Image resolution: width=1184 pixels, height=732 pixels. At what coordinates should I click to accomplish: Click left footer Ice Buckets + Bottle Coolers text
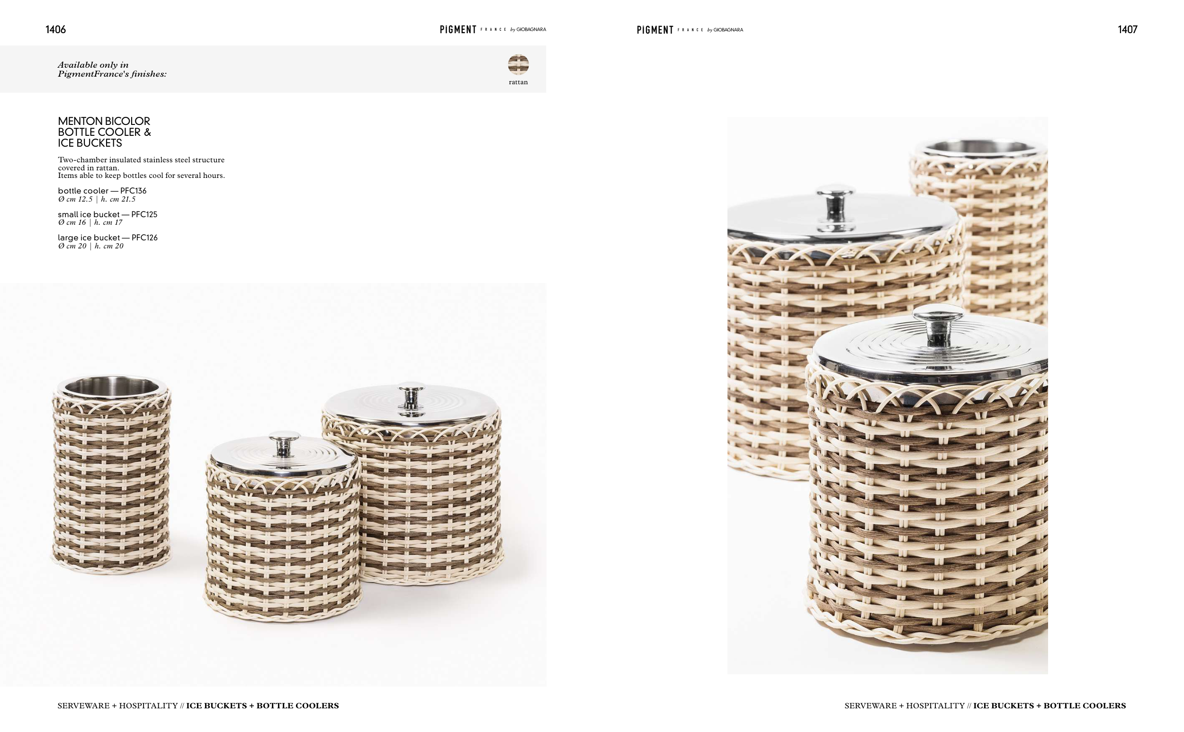262,706
